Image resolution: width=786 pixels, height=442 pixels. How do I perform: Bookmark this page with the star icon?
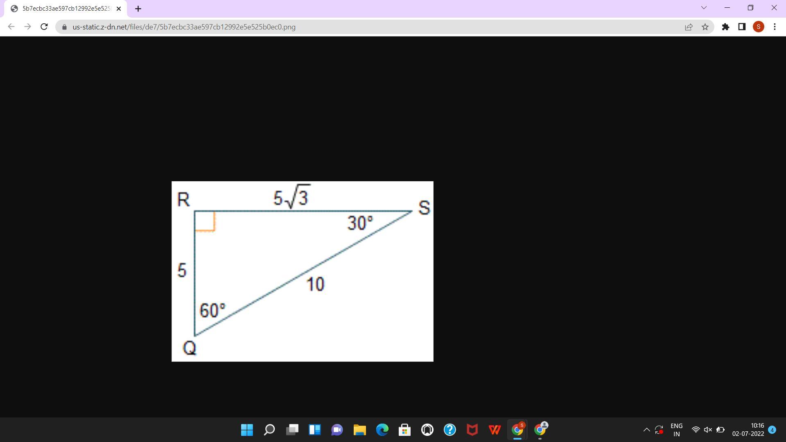coord(705,27)
